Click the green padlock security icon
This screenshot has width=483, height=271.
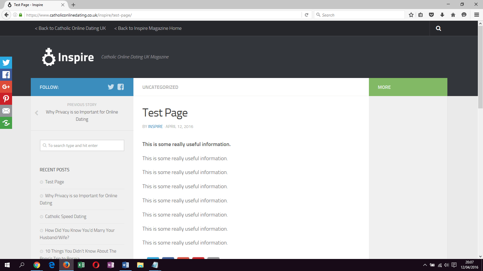click(x=21, y=15)
